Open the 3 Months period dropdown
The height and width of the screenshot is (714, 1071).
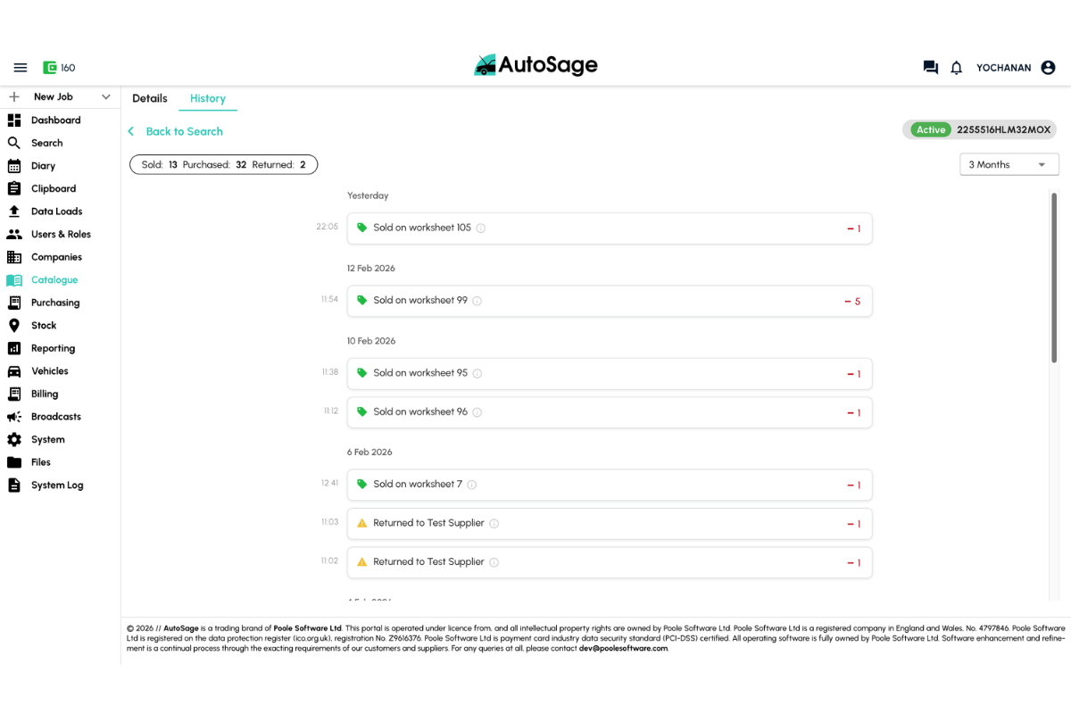pyautogui.click(x=1009, y=164)
